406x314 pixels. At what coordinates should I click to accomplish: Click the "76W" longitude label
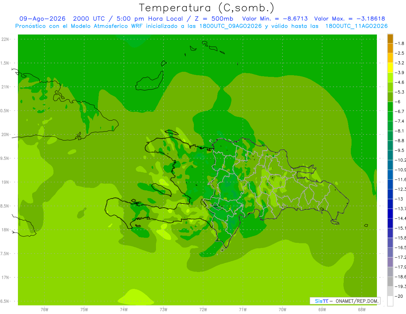44,310
